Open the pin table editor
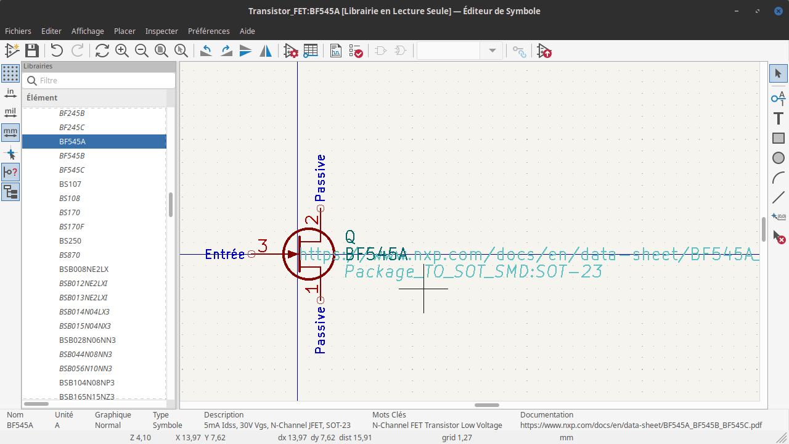 click(311, 51)
